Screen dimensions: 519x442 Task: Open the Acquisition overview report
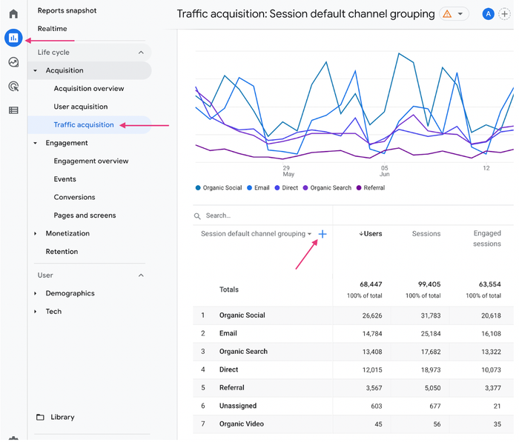pyautogui.click(x=89, y=89)
